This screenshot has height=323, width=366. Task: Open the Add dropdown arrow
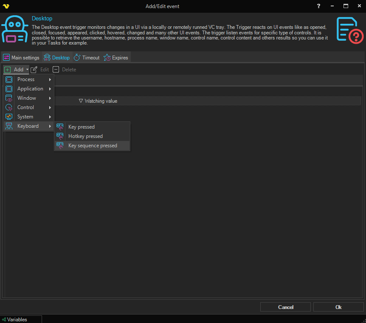[27, 70]
